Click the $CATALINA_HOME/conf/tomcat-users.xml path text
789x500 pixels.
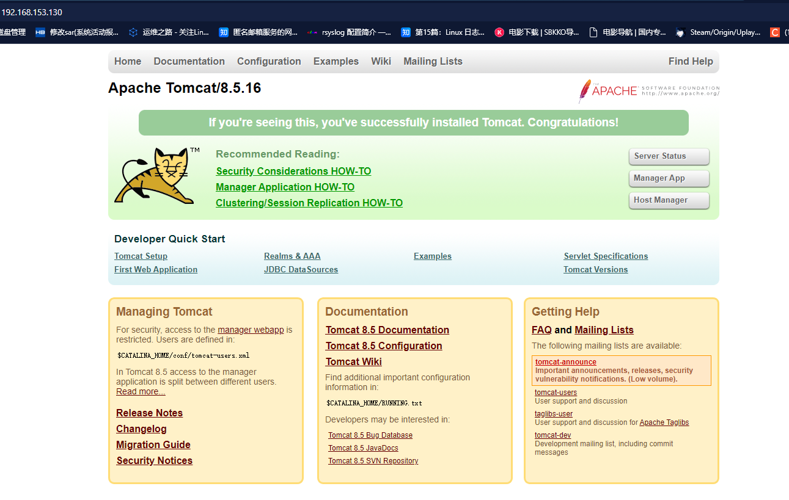click(183, 355)
